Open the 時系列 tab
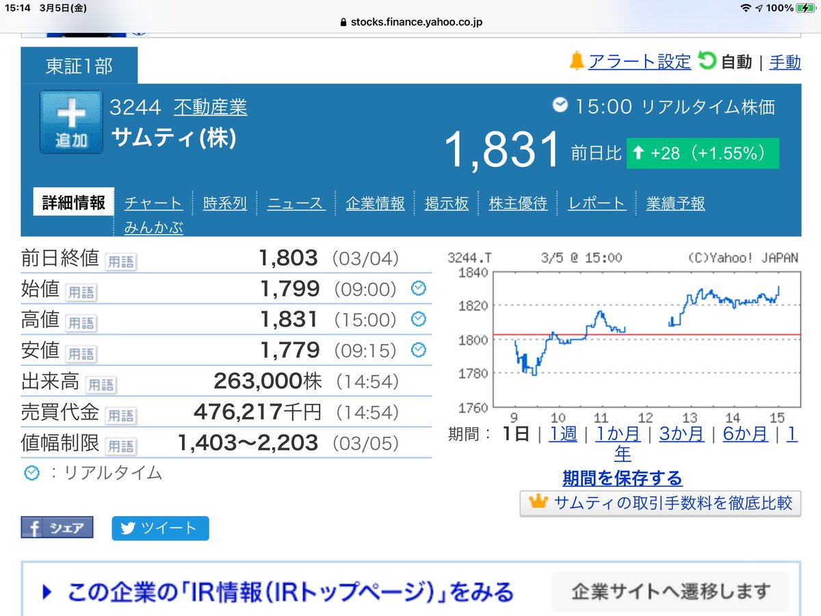821x616 pixels. (x=225, y=203)
